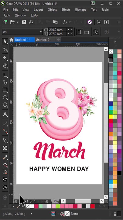Image resolution: width=123 pixels, height=220 pixels.
Task: Select the Text tool
Action: pyautogui.click(x=5, y=114)
